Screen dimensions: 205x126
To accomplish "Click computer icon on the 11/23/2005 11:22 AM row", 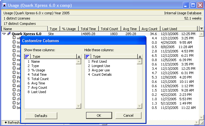I will [14, 107].
